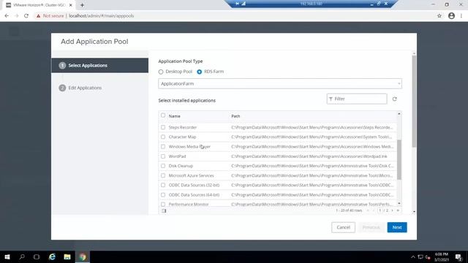Select all applications with the header checkbox
The image size is (468, 263).
[x=163, y=115]
